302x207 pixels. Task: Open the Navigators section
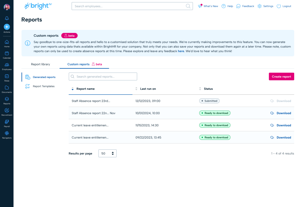(7, 134)
